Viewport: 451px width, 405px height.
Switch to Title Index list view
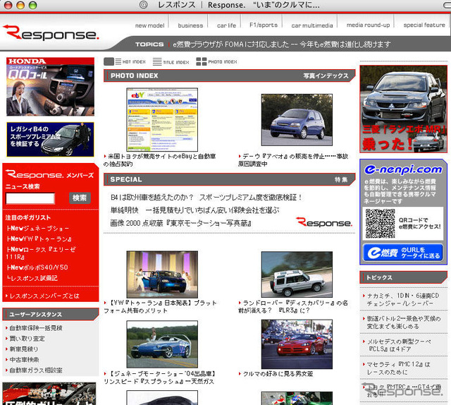tap(171, 61)
